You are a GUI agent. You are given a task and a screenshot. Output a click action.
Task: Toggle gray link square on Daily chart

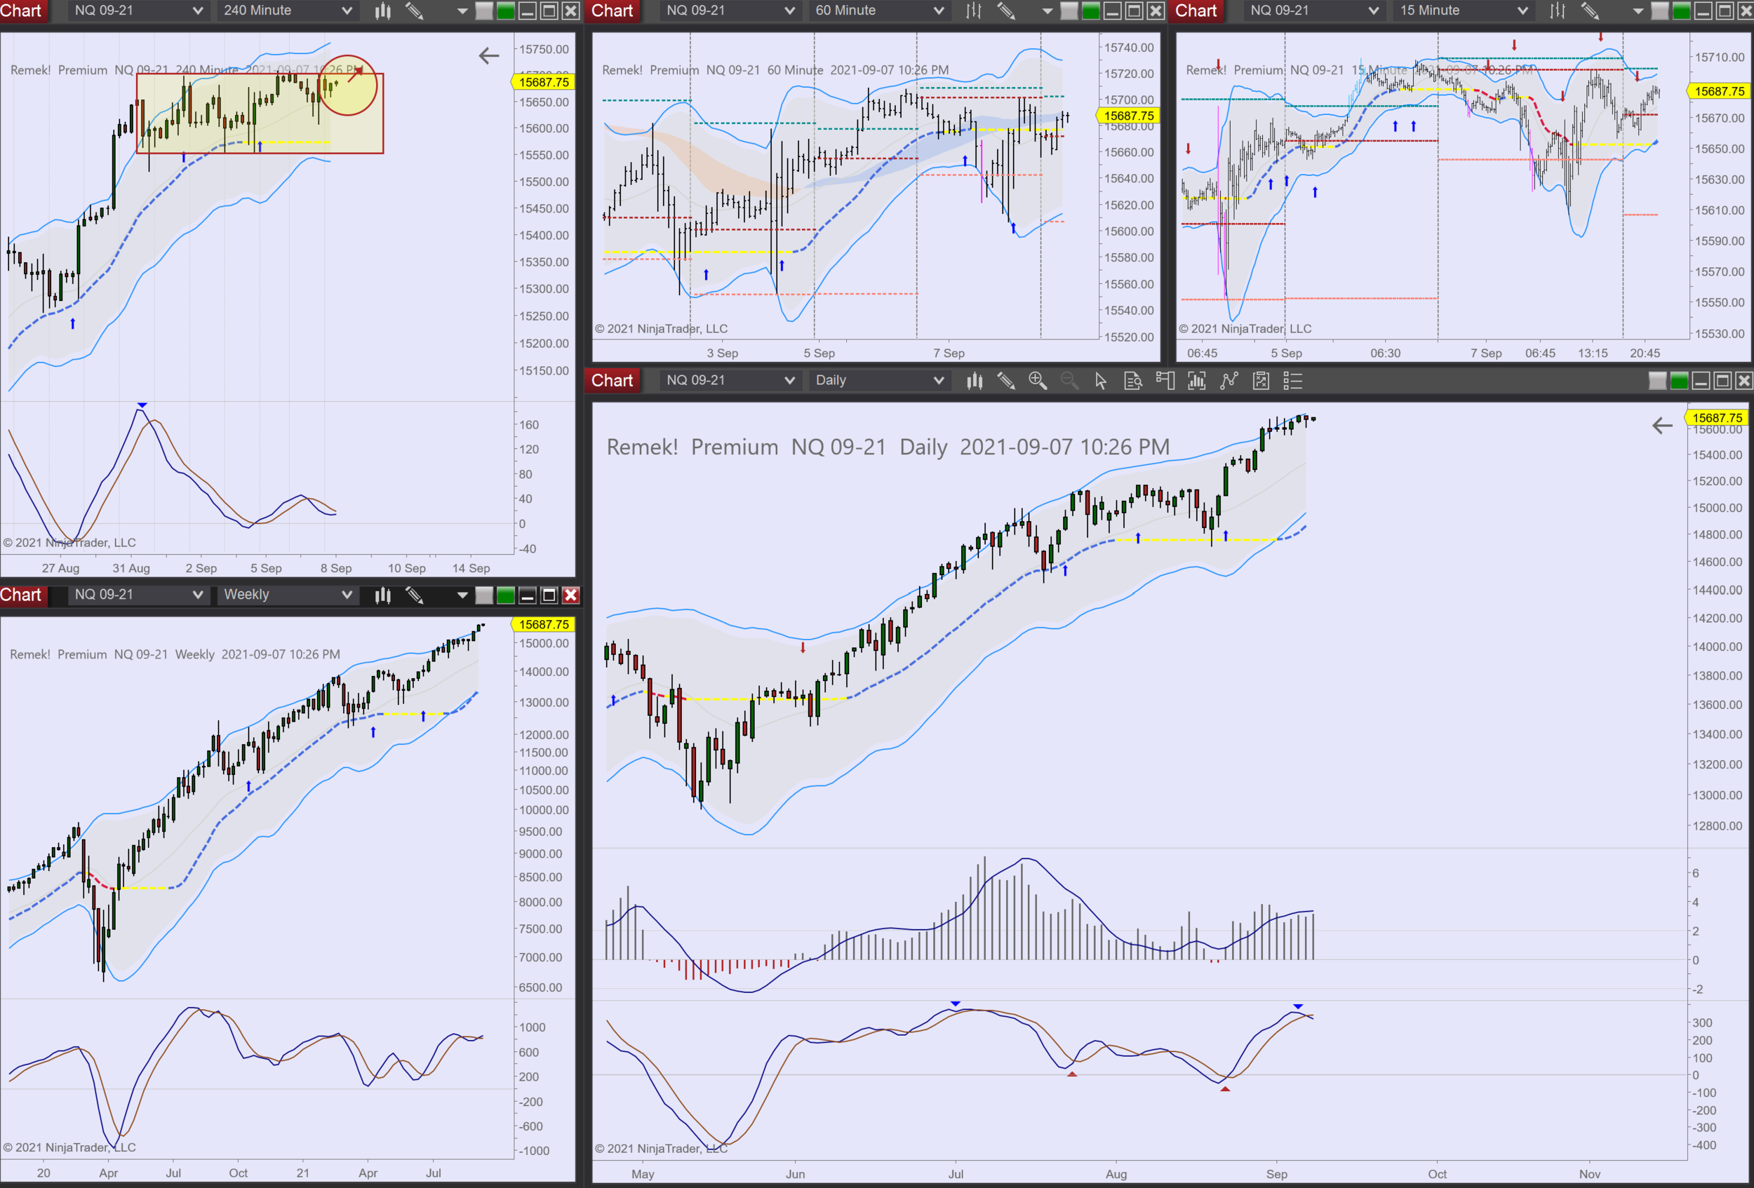pyautogui.click(x=1657, y=381)
